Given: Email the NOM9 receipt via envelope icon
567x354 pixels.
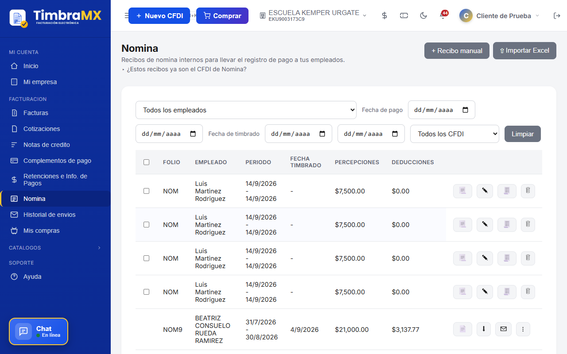Looking at the screenshot, I should coord(503,329).
